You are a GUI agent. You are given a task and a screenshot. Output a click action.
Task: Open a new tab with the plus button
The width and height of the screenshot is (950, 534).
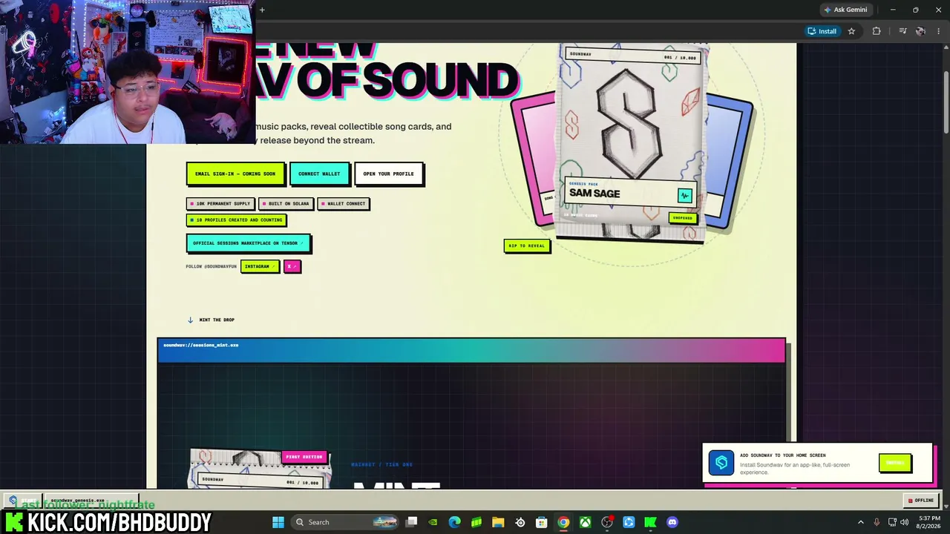(x=262, y=10)
